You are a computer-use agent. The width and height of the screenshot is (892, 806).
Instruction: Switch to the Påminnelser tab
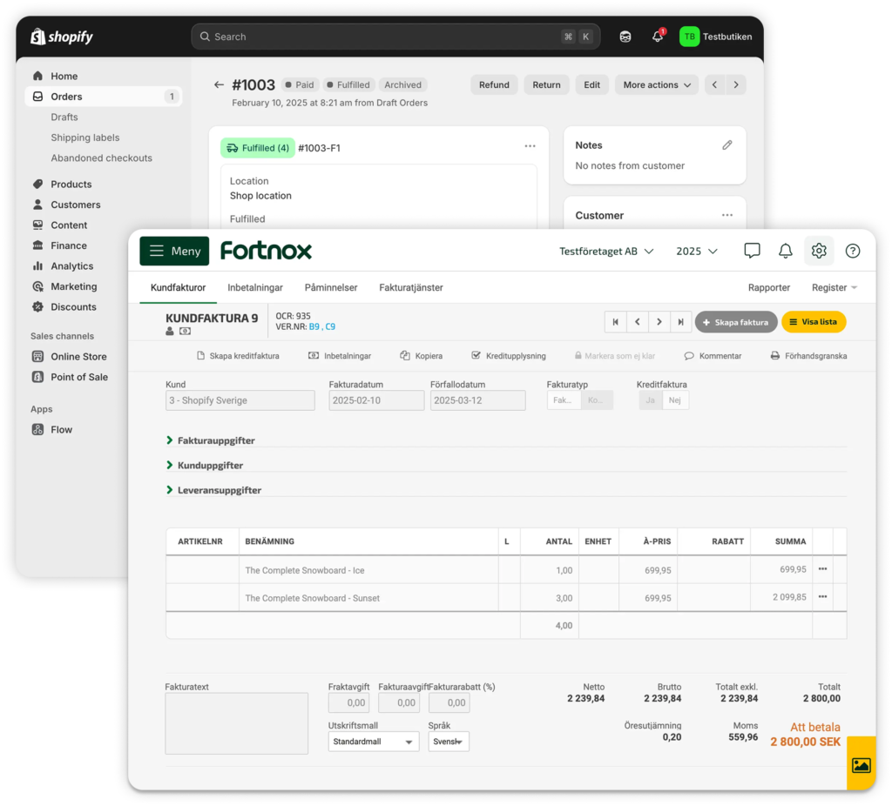click(330, 286)
